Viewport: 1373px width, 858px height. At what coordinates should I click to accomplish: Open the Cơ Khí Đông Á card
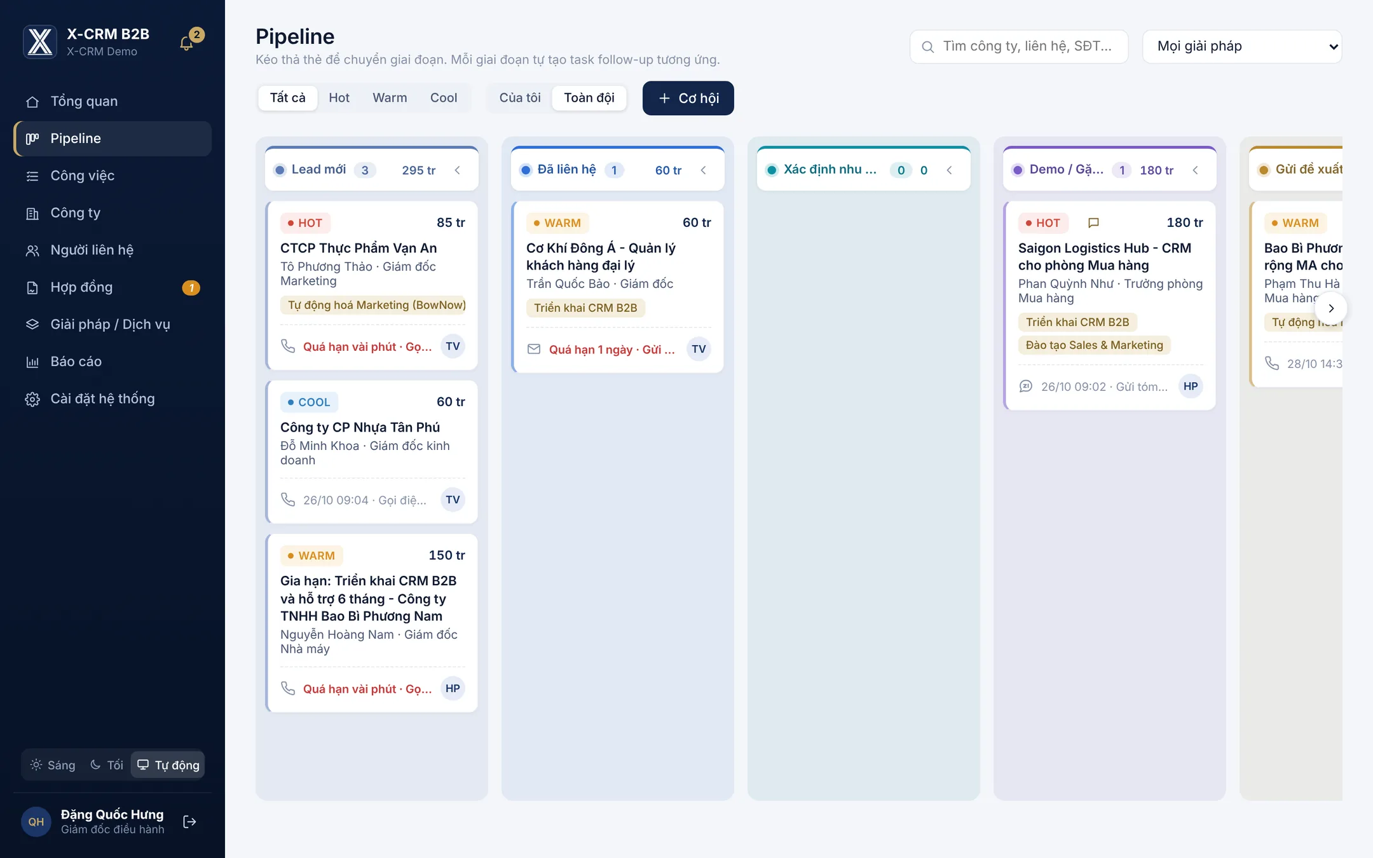pyautogui.click(x=618, y=287)
